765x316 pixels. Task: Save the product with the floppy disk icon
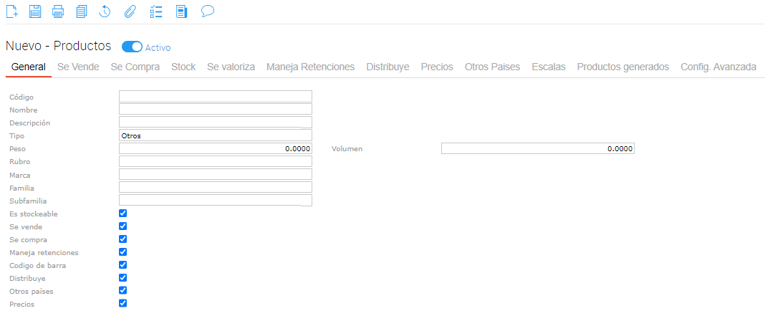click(x=35, y=11)
